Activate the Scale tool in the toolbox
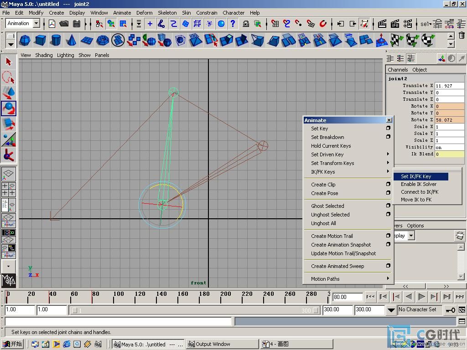 pyautogui.click(x=8, y=124)
